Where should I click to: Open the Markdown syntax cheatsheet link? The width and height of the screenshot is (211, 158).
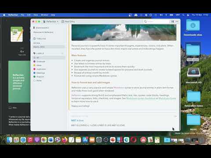coord(141,98)
